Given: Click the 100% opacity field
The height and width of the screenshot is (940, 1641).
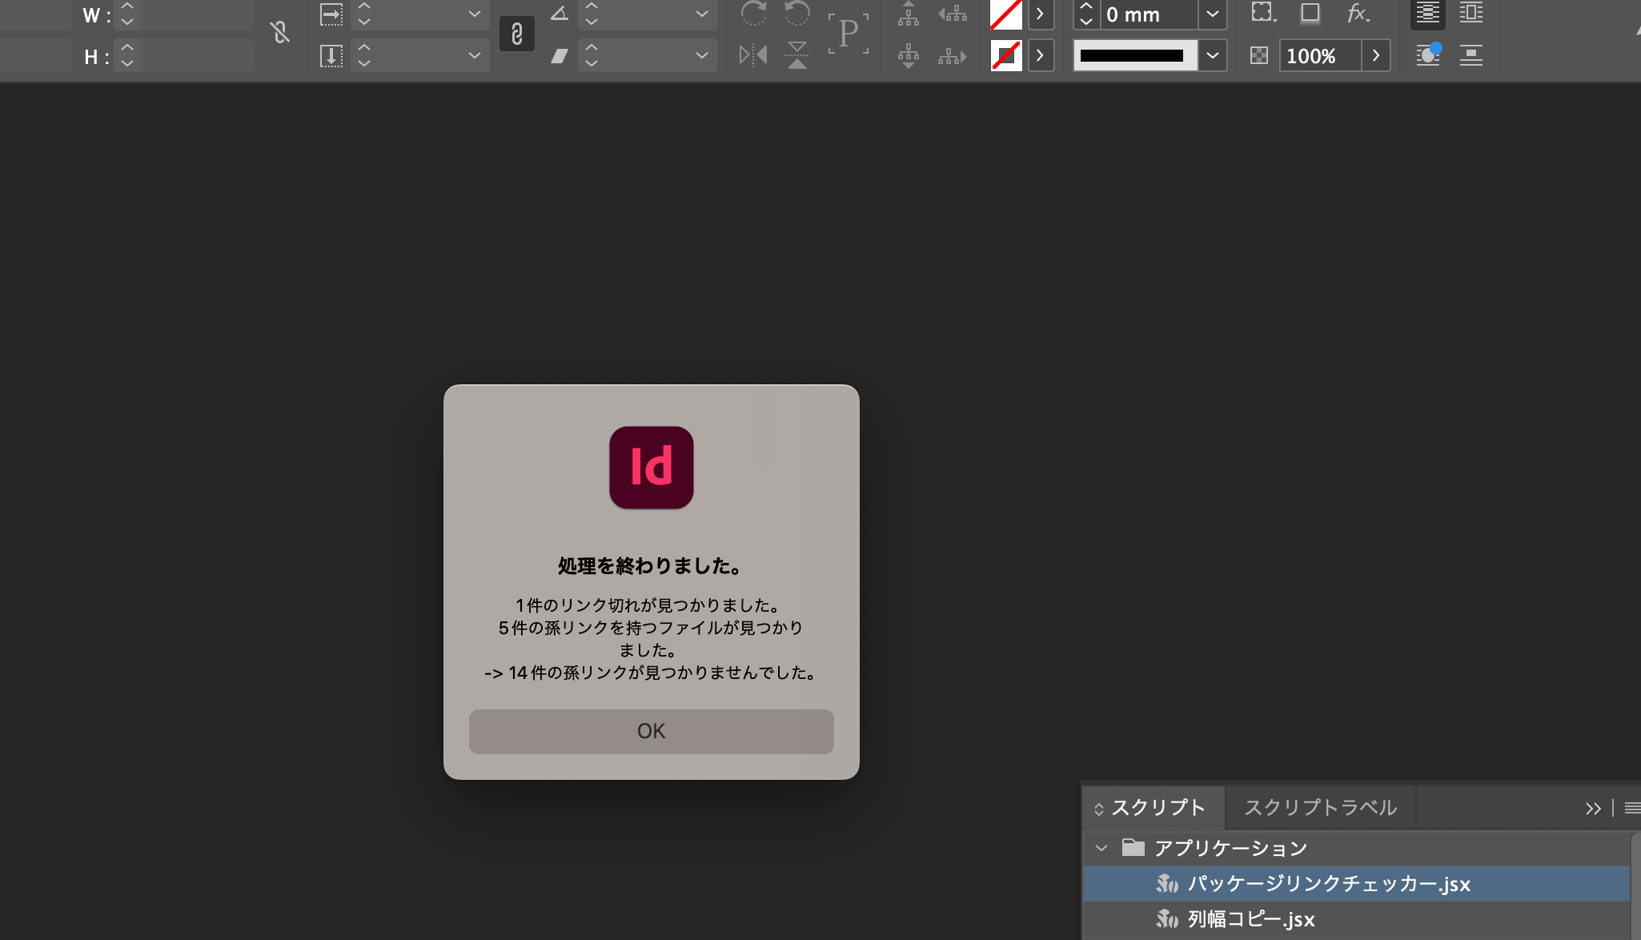Looking at the screenshot, I should coord(1320,56).
